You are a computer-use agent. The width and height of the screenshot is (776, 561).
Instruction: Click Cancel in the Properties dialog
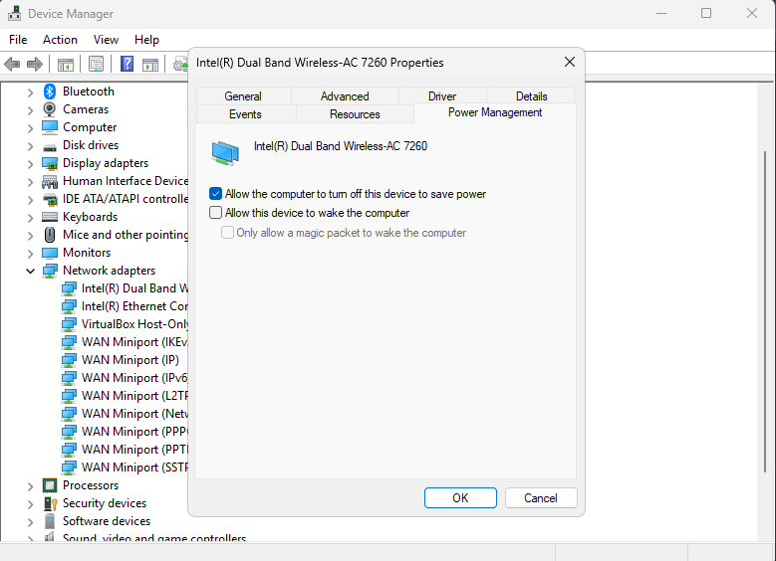pos(541,498)
